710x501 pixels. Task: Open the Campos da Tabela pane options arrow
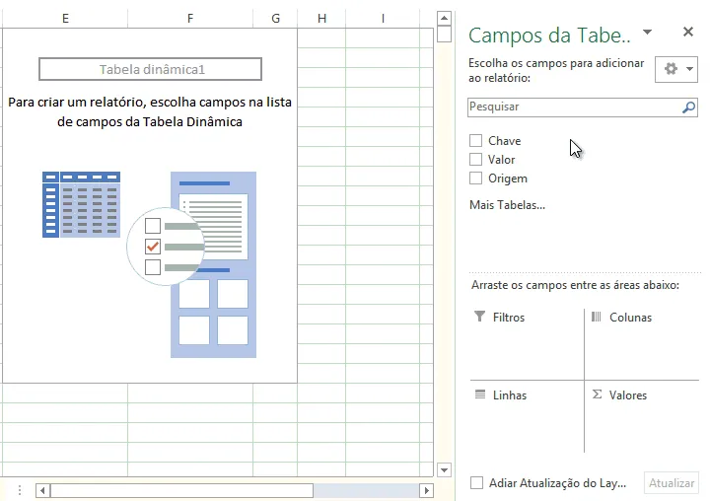[x=648, y=32]
